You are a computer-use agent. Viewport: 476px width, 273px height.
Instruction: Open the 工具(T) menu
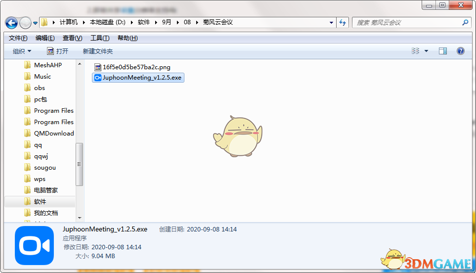coord(100,38)
